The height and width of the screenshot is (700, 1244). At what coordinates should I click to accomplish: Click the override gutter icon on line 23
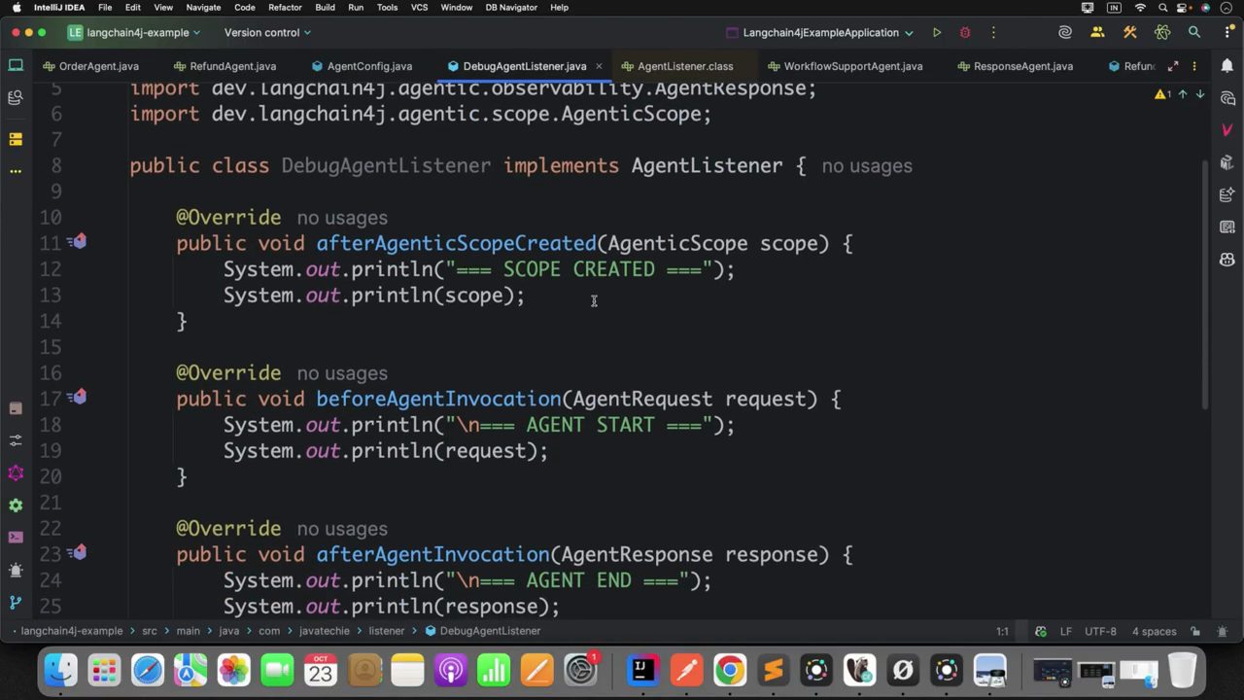point(79,552)
